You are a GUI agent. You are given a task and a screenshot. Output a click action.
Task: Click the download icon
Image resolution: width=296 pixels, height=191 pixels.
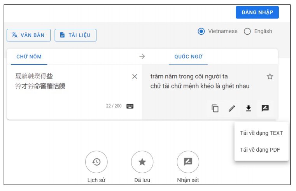[x=249, y=108]
